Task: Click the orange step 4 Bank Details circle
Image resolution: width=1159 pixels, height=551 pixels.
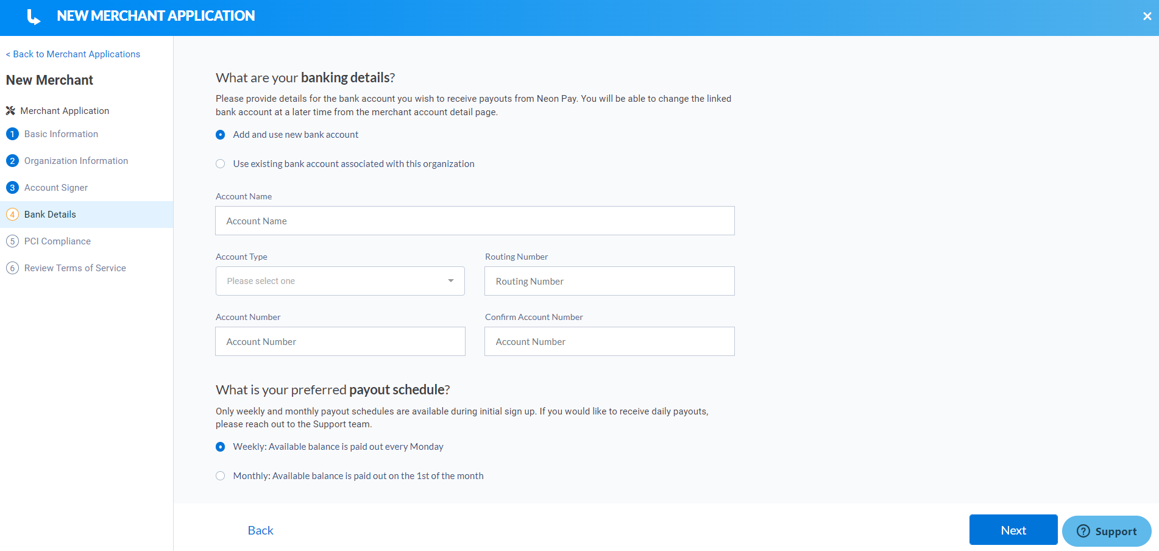Action: (12, 214)
